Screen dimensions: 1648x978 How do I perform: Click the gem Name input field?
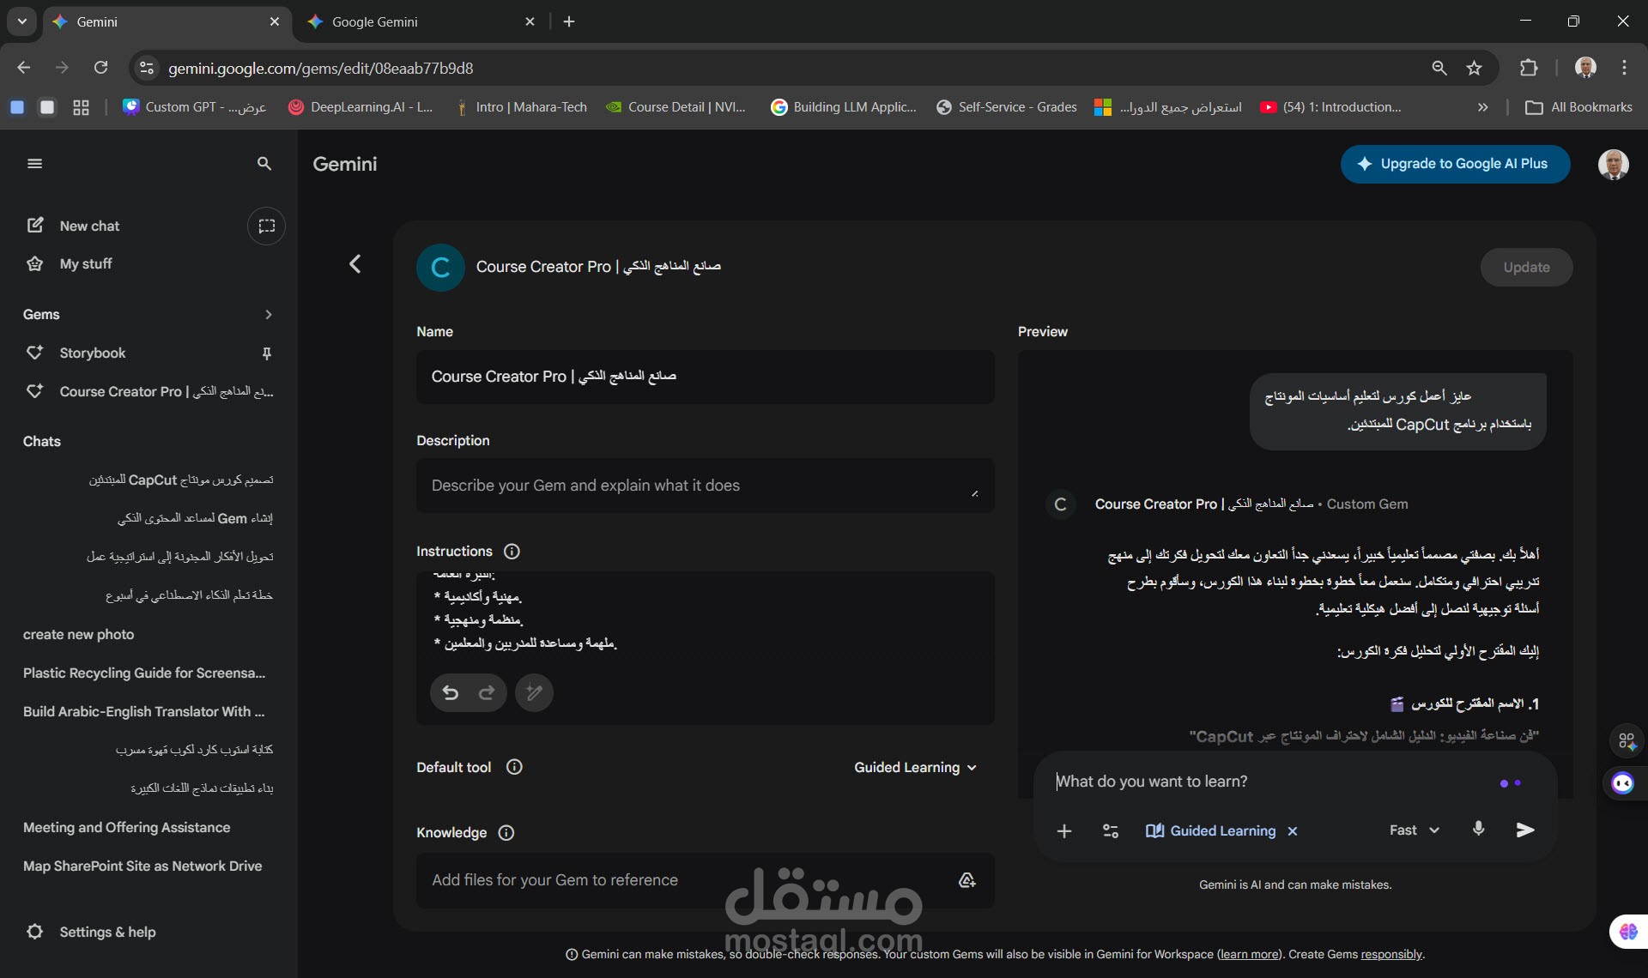(705, 377)
